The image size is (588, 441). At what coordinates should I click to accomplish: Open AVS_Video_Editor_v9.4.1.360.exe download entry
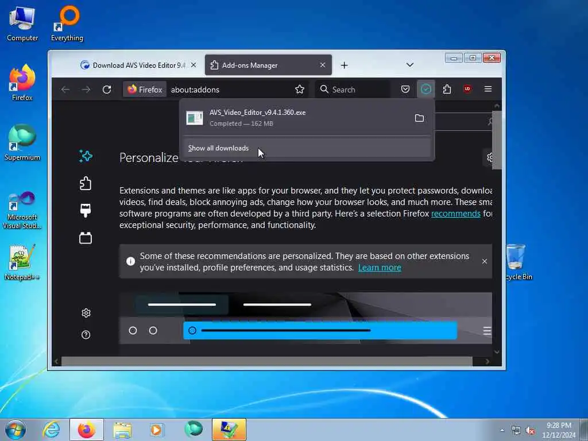point(295,118)
